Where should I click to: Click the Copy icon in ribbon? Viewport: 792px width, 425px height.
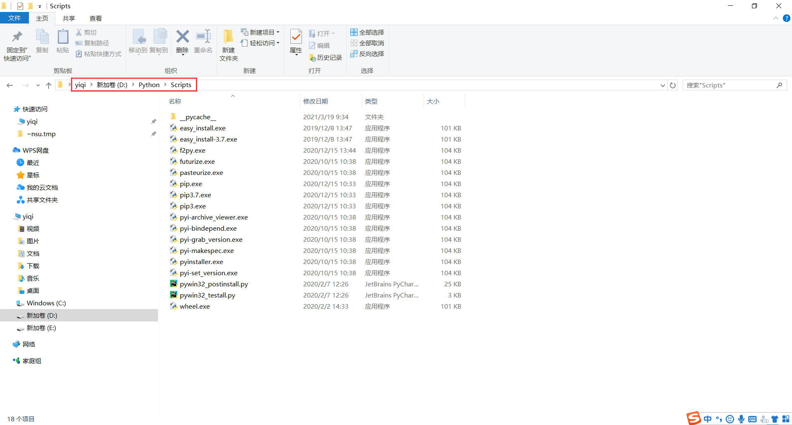click(x=42, y=37)
